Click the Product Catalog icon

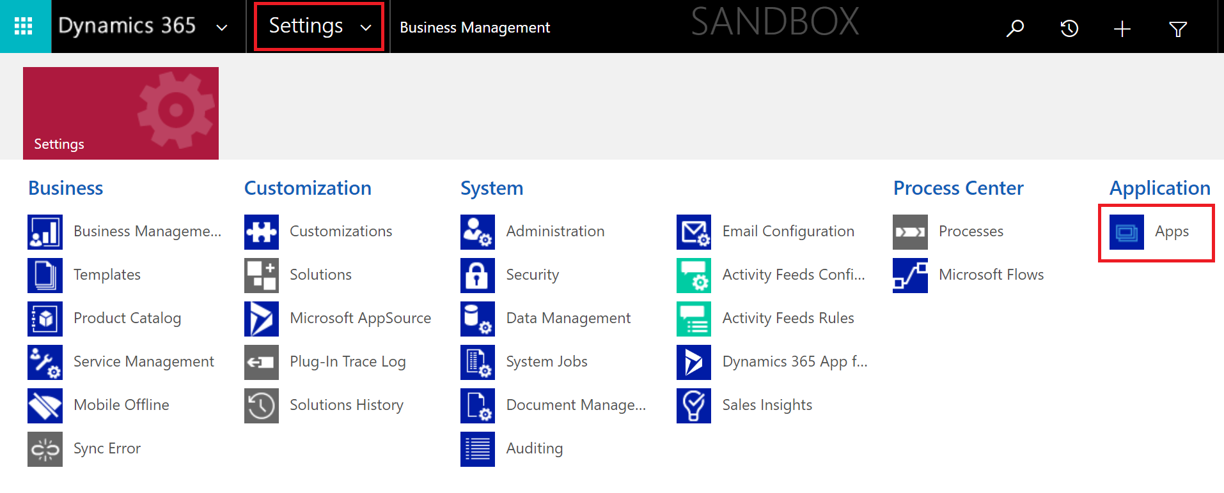coord(45,319)
